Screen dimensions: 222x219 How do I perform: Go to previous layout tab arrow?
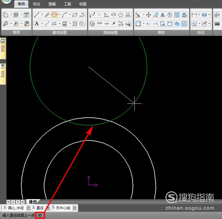point(13,202)
